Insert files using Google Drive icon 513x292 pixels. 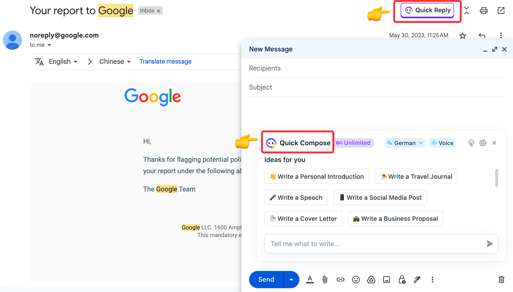click(371, 280)
